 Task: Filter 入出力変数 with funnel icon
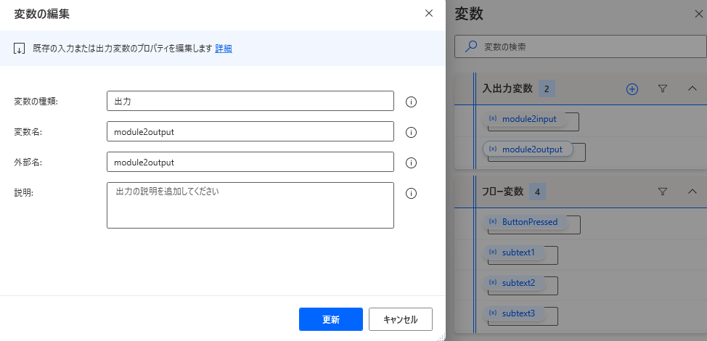point(663,89)
